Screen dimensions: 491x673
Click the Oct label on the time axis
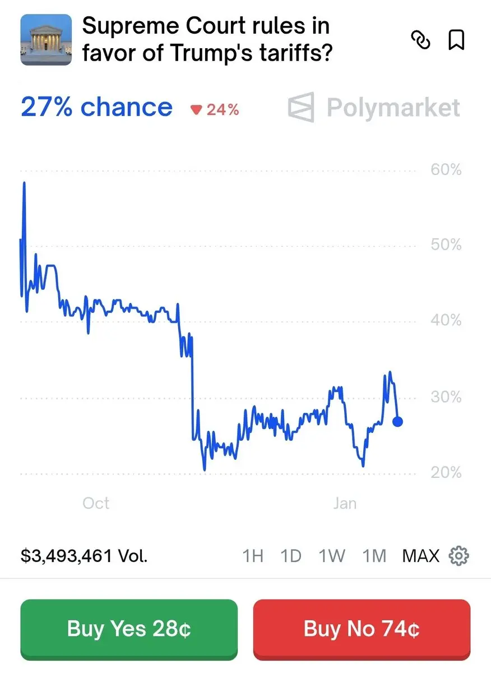[x=96, y=503]
